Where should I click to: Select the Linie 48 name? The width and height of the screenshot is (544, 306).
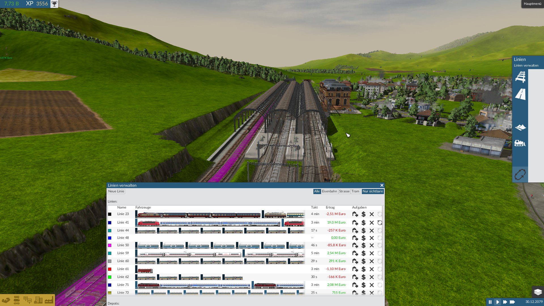click(123, 238)
